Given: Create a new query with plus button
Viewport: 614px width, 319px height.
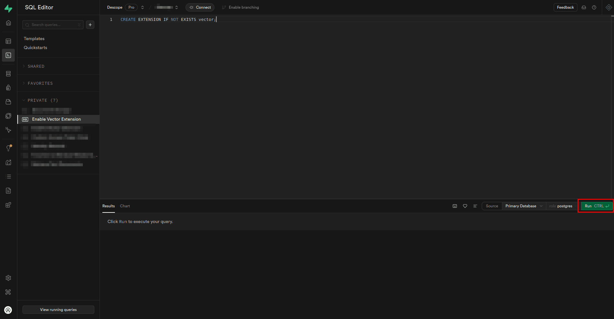Looking at the screenshot, I should click(90, 25).
